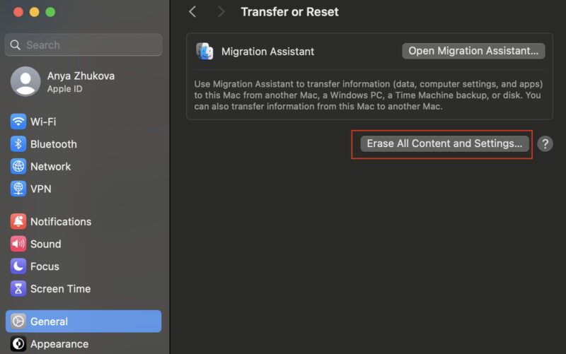
Task: Select the VPN sidebar label
Action: pyautogui.click(x=41, y=189)
